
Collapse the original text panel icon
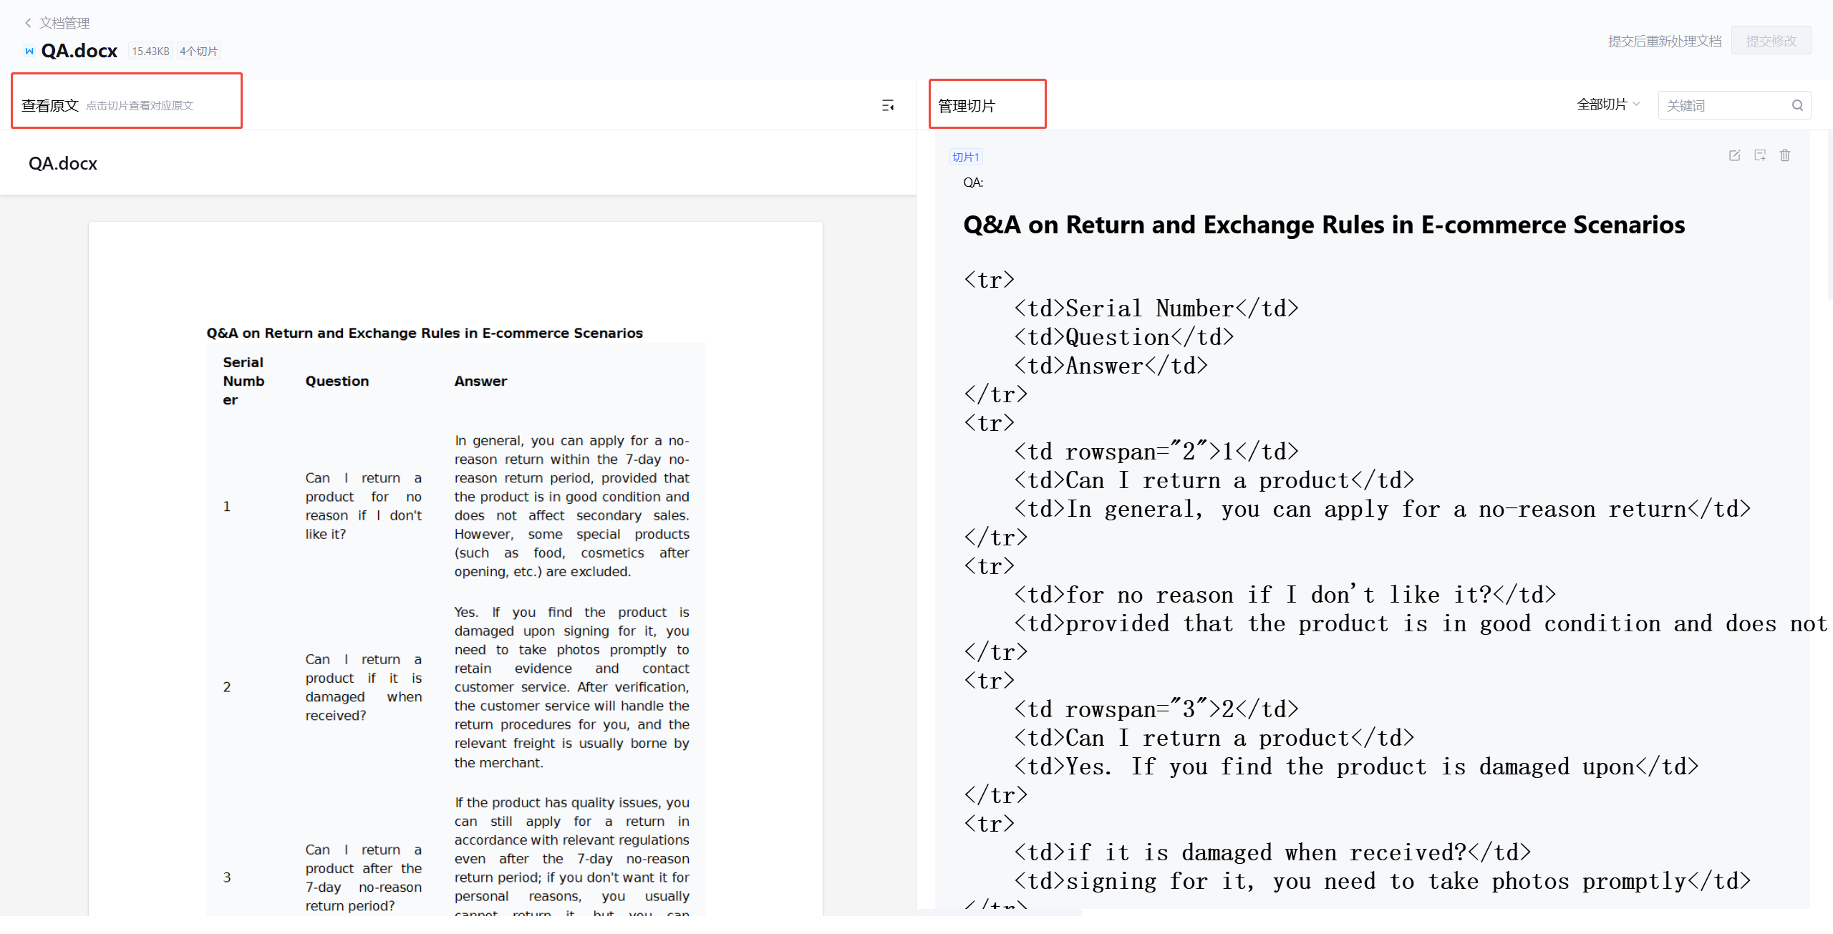pyautogui.click(x=888, y=106)
